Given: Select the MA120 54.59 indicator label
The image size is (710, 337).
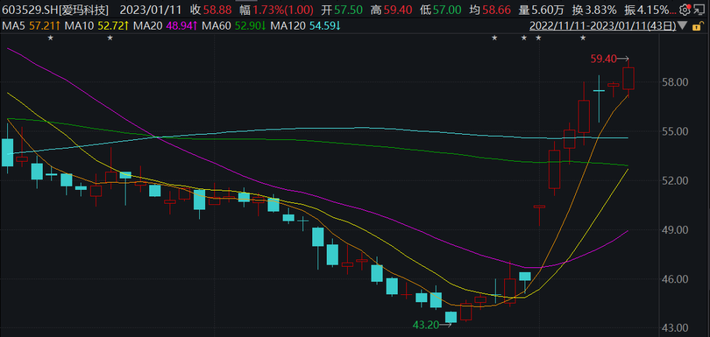Looking at the screenshot, I should [x=306, y=26].
